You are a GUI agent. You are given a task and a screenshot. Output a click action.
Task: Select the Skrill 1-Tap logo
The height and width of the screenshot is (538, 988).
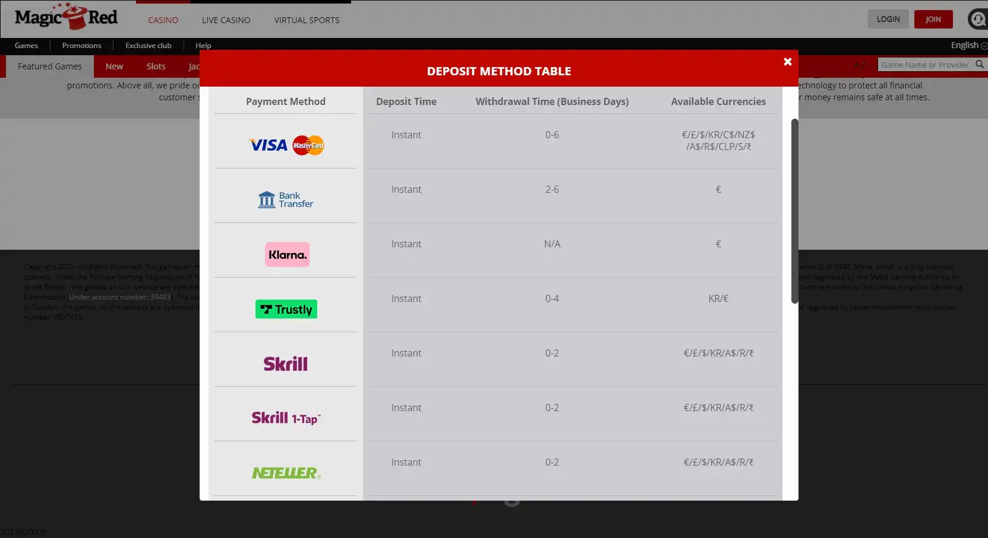tap(286, 418)
